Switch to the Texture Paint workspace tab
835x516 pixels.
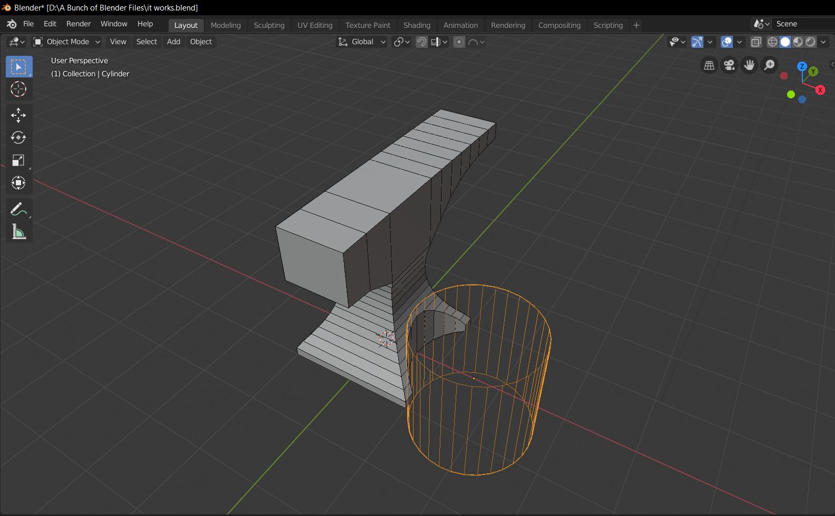(x=368, y=25)
